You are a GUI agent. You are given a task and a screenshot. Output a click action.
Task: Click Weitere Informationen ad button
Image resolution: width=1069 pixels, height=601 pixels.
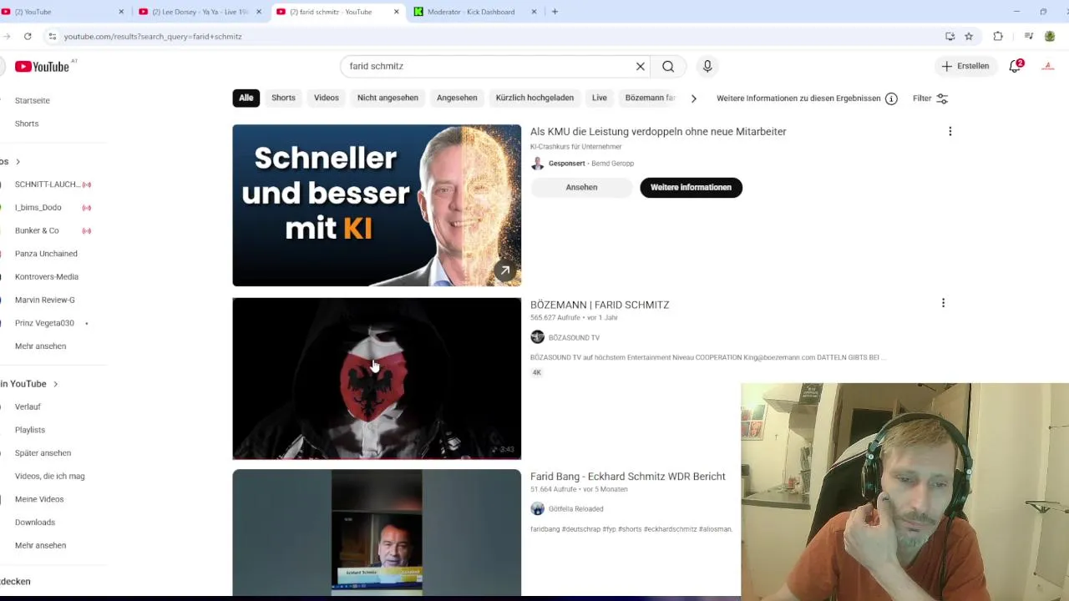point(691,187)
